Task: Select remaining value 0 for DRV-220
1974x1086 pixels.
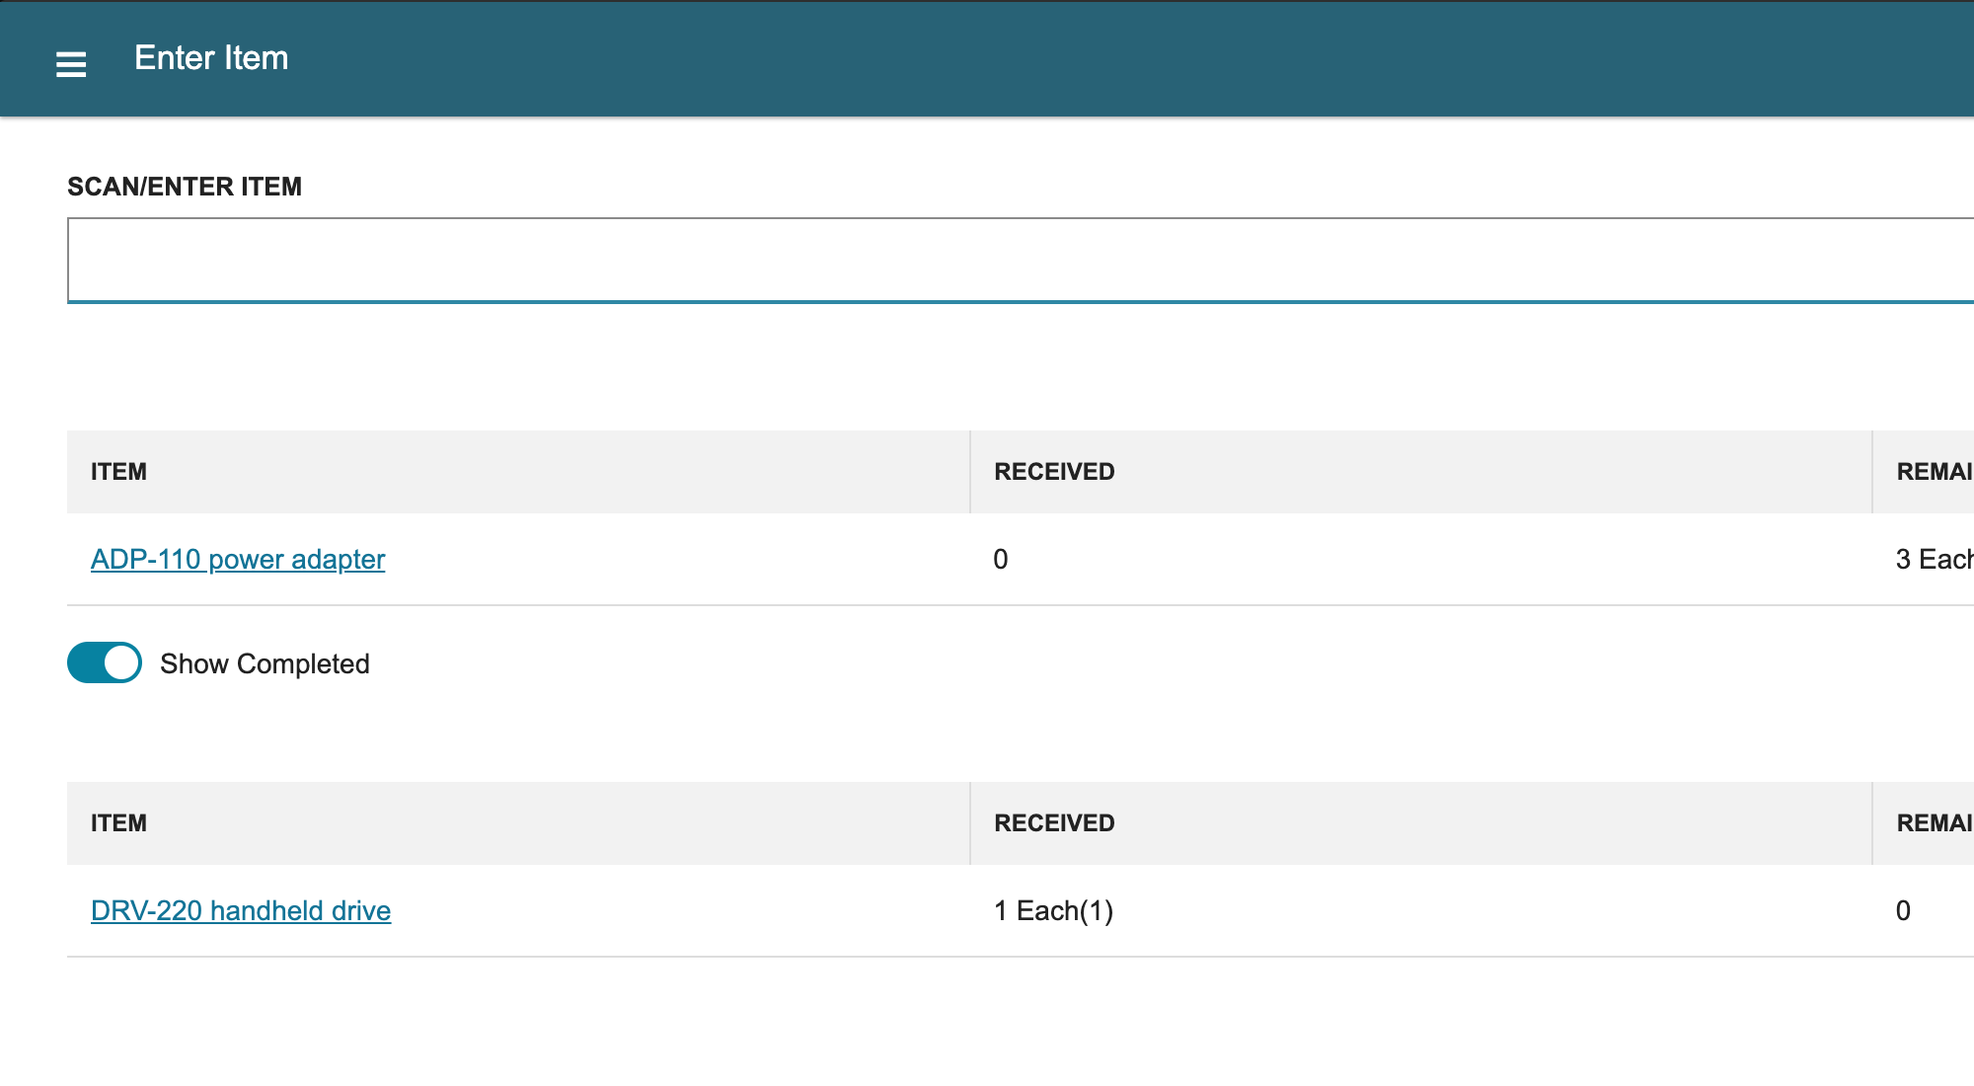Action: [1903, 910]
